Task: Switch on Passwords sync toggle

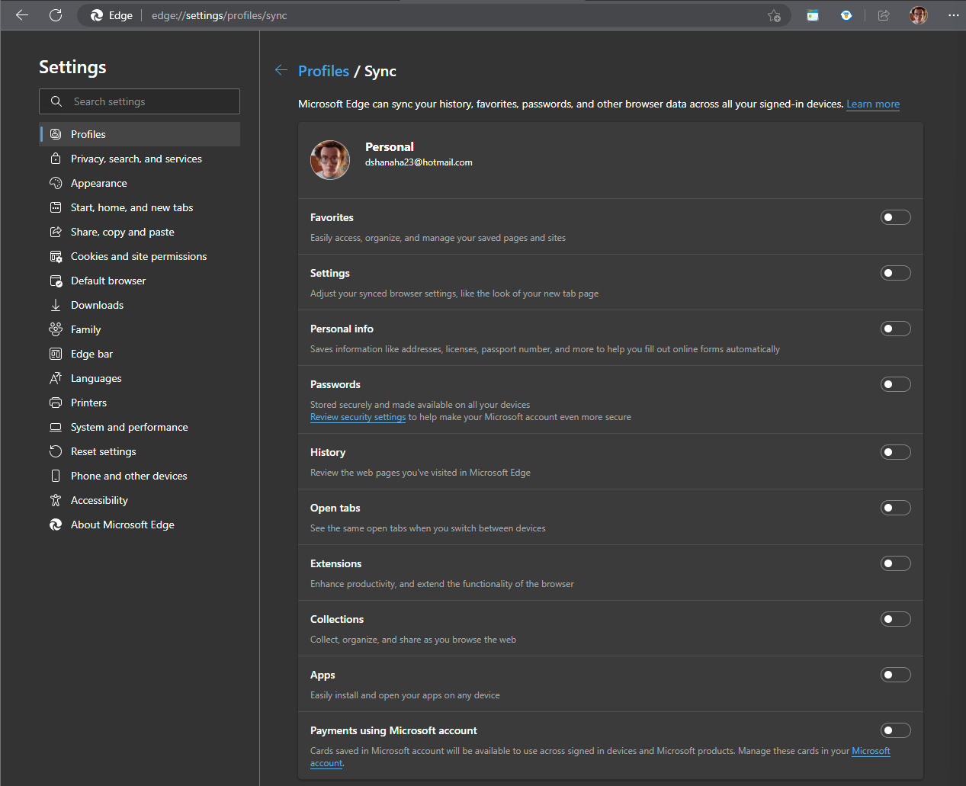Action: (x=896, y=384)
